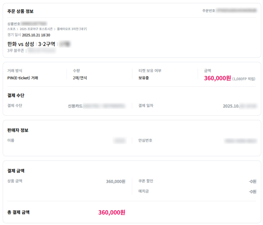The width and height of the screenshot is (263, 225).
Task: Select the match date "2025.10.21 18:30"
Action: [36, 35]
